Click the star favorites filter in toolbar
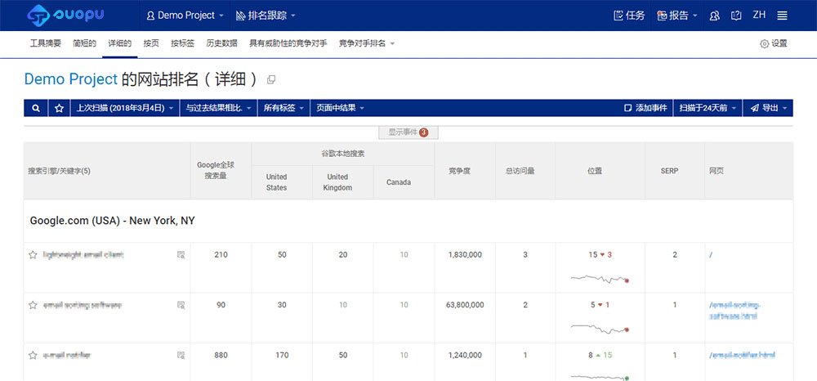Image resolution: width=817 pixels, height=381 pixels. pyautogui.click(x=60, y=108)
